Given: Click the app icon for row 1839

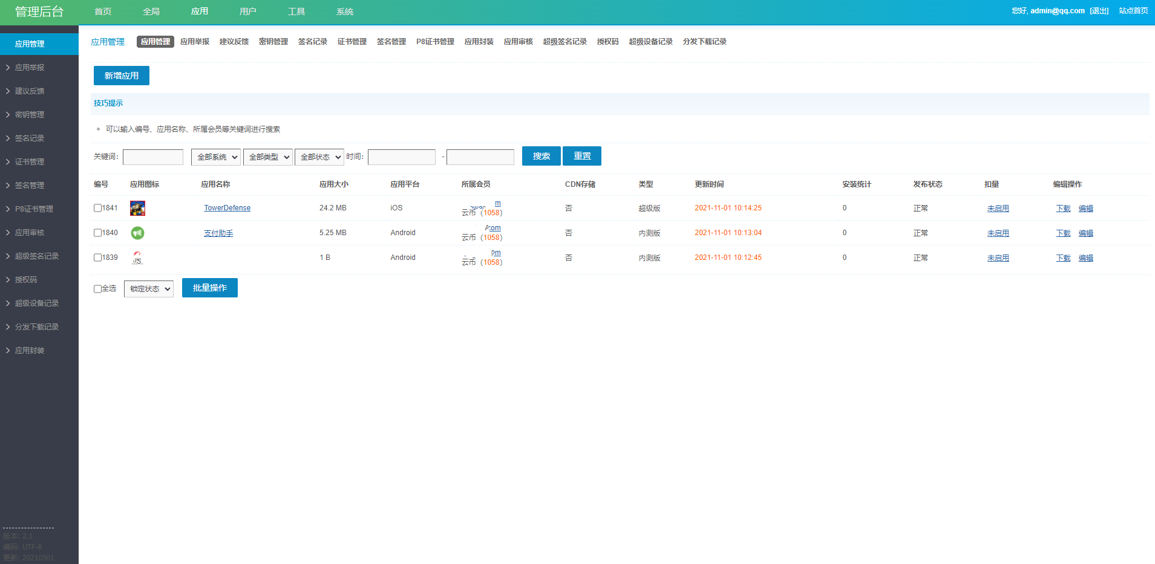Looking at the screenshot, I should coord(137,258).
